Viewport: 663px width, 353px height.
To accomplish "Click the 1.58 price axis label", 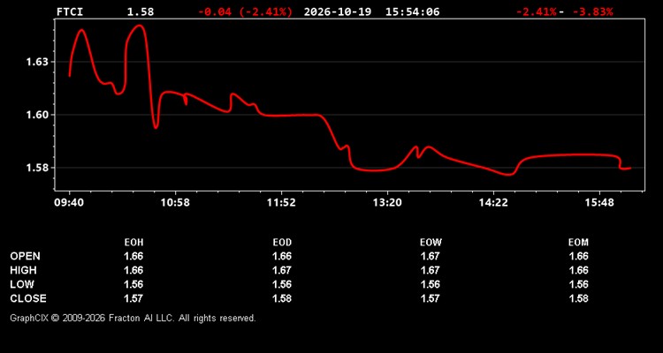I will (37, 168).
